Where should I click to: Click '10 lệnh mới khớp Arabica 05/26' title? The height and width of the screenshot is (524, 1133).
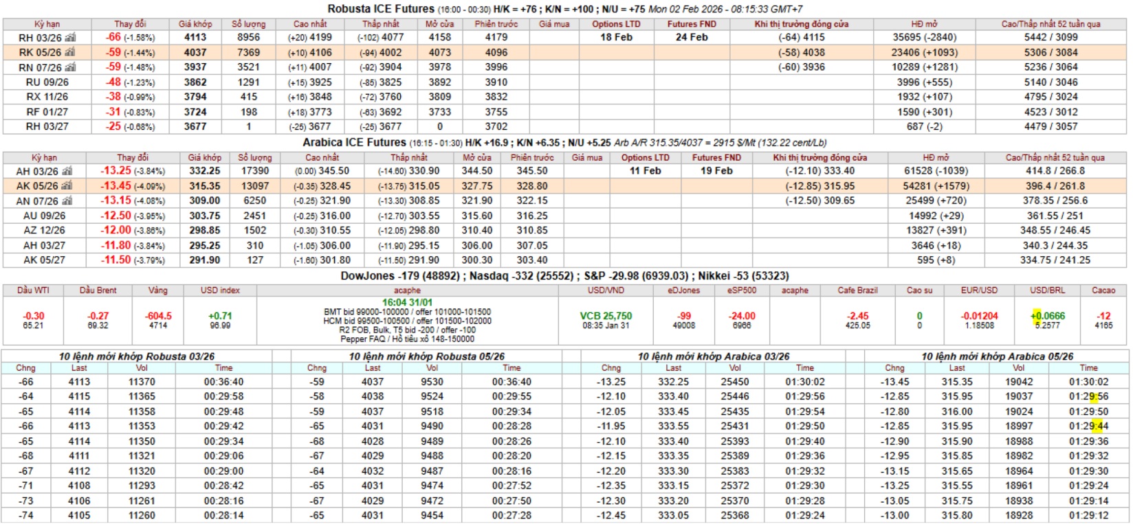997,356
